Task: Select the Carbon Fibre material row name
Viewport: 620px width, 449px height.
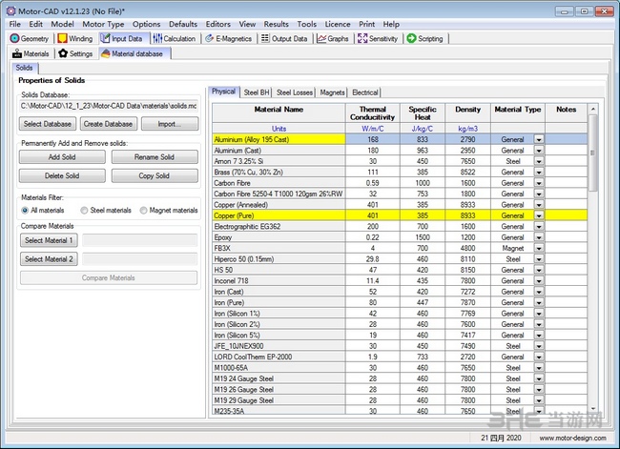Action: coord(279,183)
